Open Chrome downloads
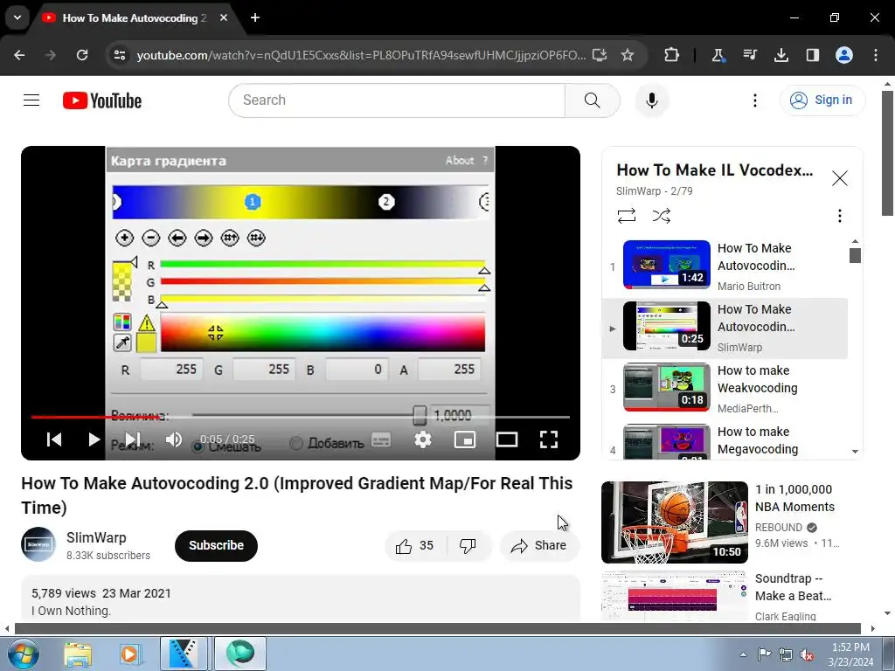895x671 pixels. point(781,55)
